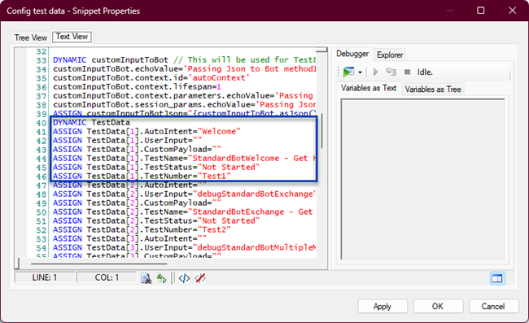Click line 44 TestData[1].TestName
Viewport: 529px width, 323px height.
(185, 159)
